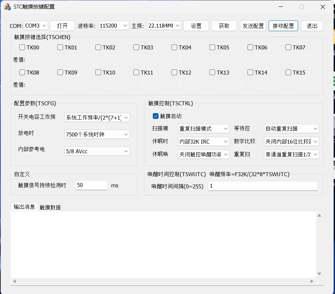Open the 波特率 115200 dropdown
The height and width of the screenshot is (294, 335).
(x=113, y=26)
